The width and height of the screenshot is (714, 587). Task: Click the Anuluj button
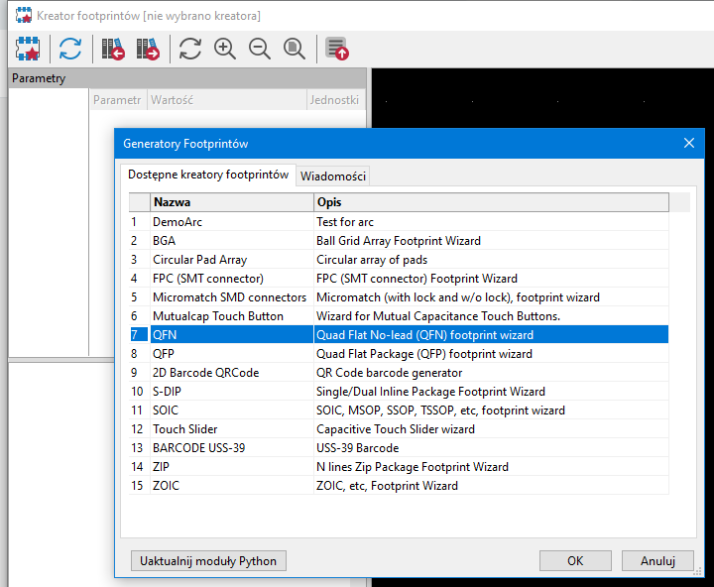click(657, 560)
